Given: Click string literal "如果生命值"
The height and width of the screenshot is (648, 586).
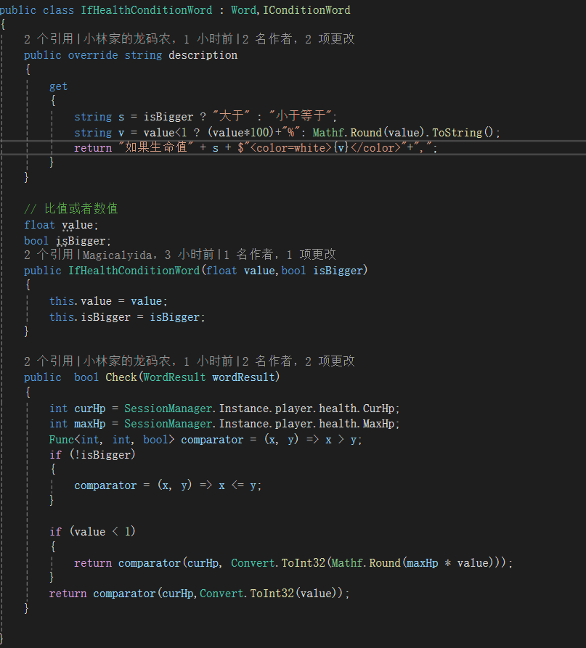Looking at the screenshot, I should pyautogui.click(x=156, y=147).
